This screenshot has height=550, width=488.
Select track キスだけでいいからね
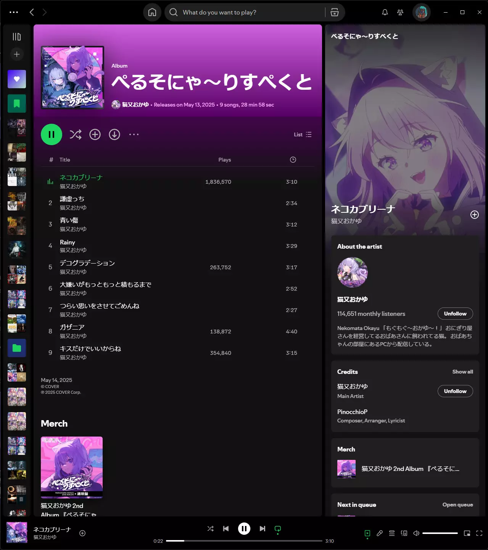tap(178, 353)
